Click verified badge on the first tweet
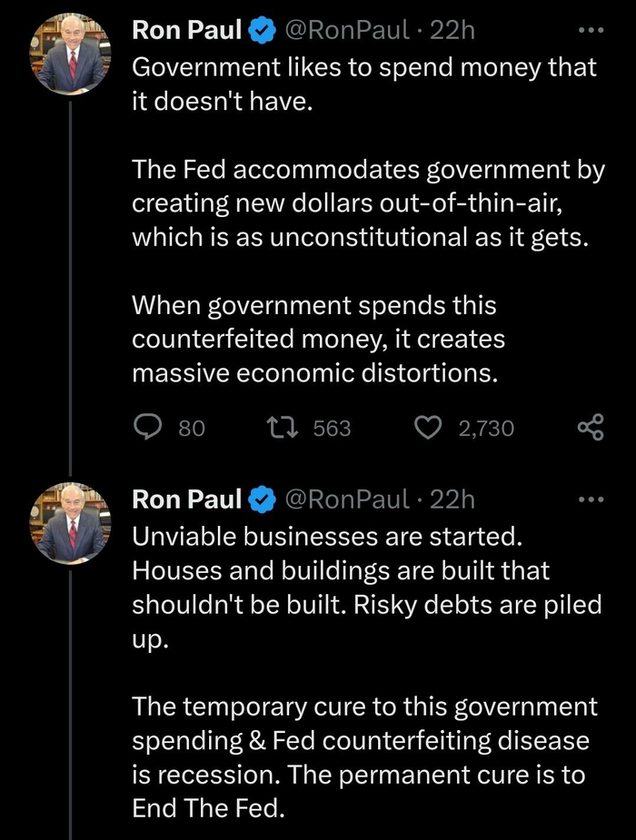This screenshot has width=636, height=840. [263, 31]
